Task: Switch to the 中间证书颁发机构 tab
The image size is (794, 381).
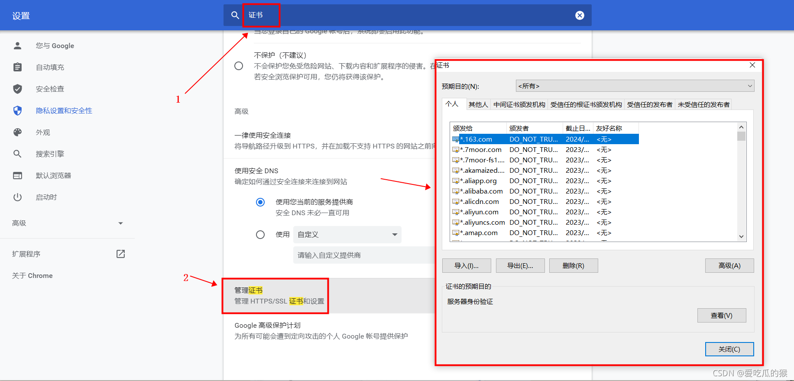Action: pos(519,104)
